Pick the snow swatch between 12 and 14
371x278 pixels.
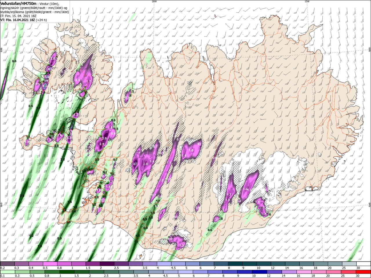(278, 264)
